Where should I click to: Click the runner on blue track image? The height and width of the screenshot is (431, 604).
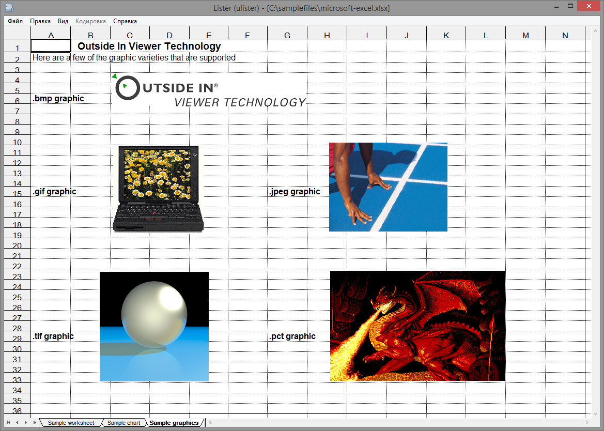pyautogui.click(x=389, y=187)
